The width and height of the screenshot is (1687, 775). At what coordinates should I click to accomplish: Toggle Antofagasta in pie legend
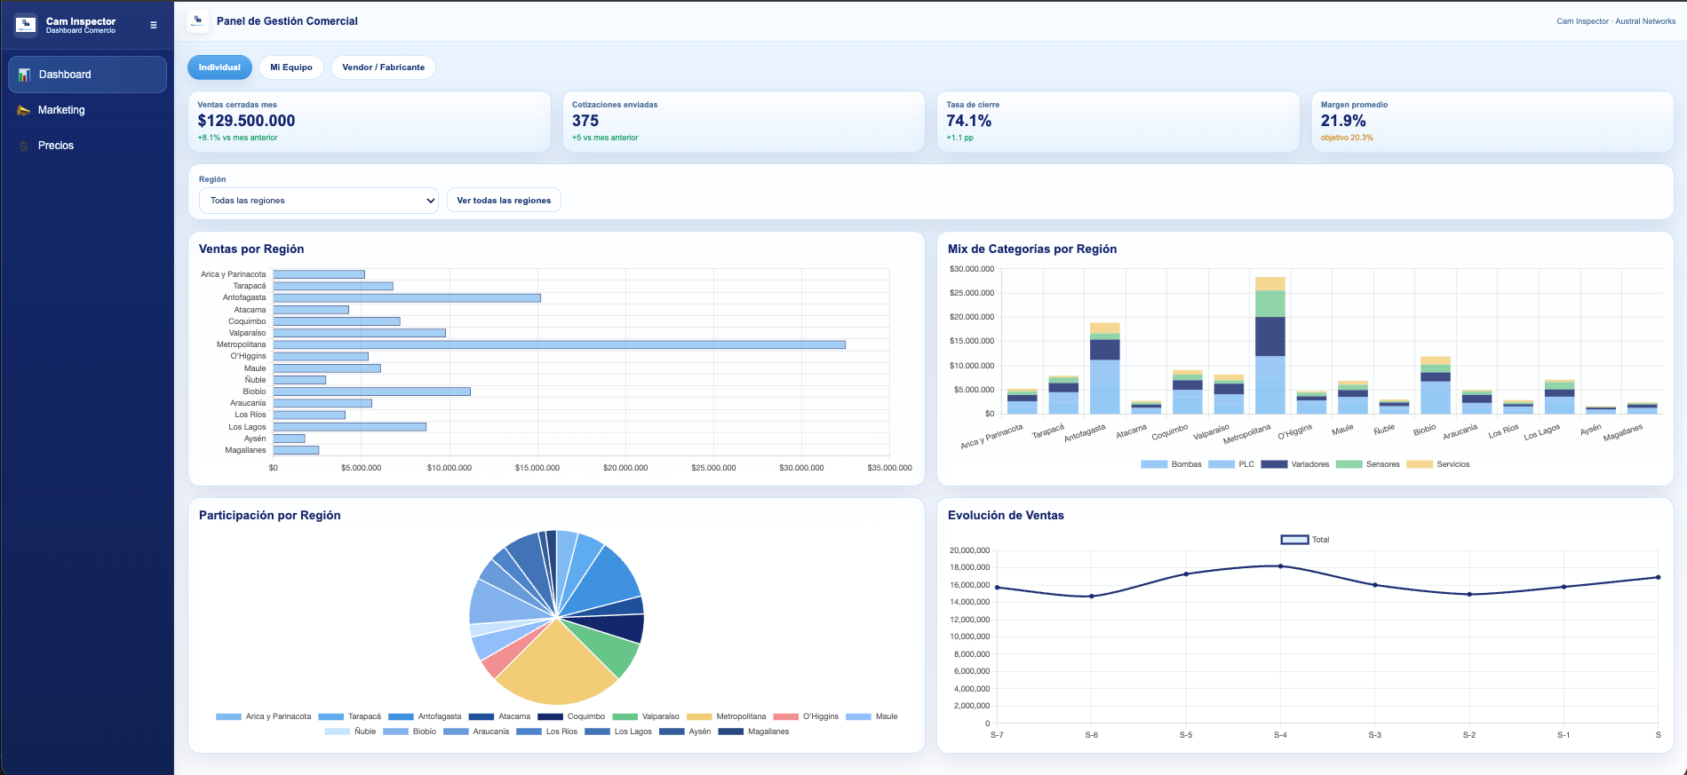click(425, 716)
